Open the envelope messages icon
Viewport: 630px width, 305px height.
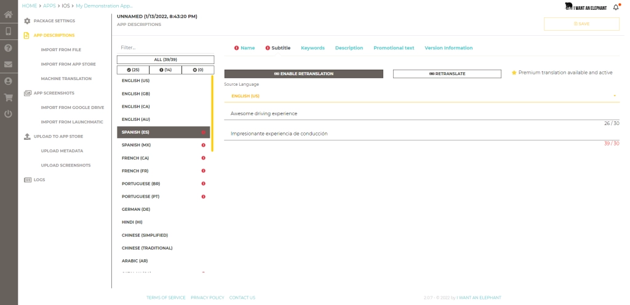point(8,64)
